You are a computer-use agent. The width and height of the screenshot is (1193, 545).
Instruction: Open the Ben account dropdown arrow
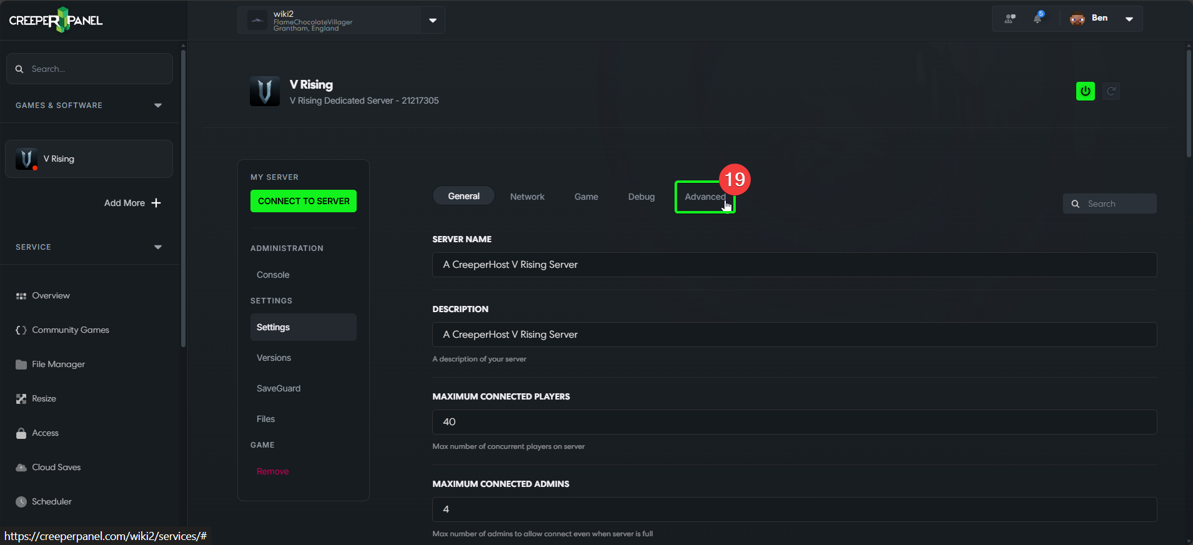(x=1129, y=19)
